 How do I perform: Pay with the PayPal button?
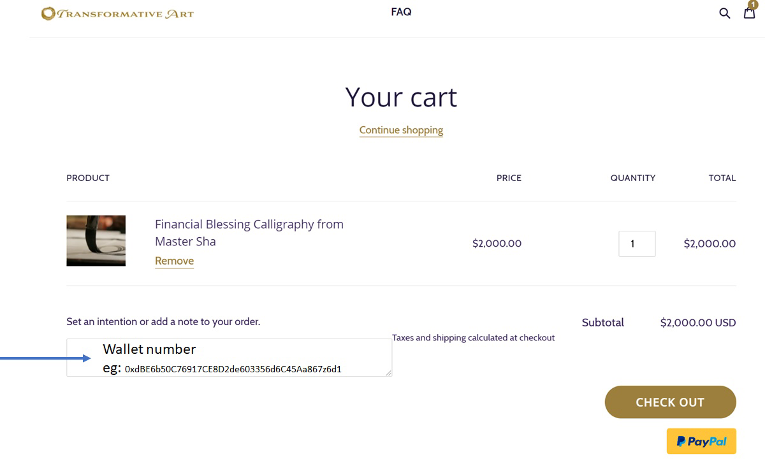point(701,441)
